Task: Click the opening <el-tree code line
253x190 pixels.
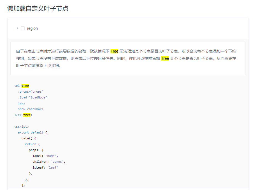Action: pos(22,86)
